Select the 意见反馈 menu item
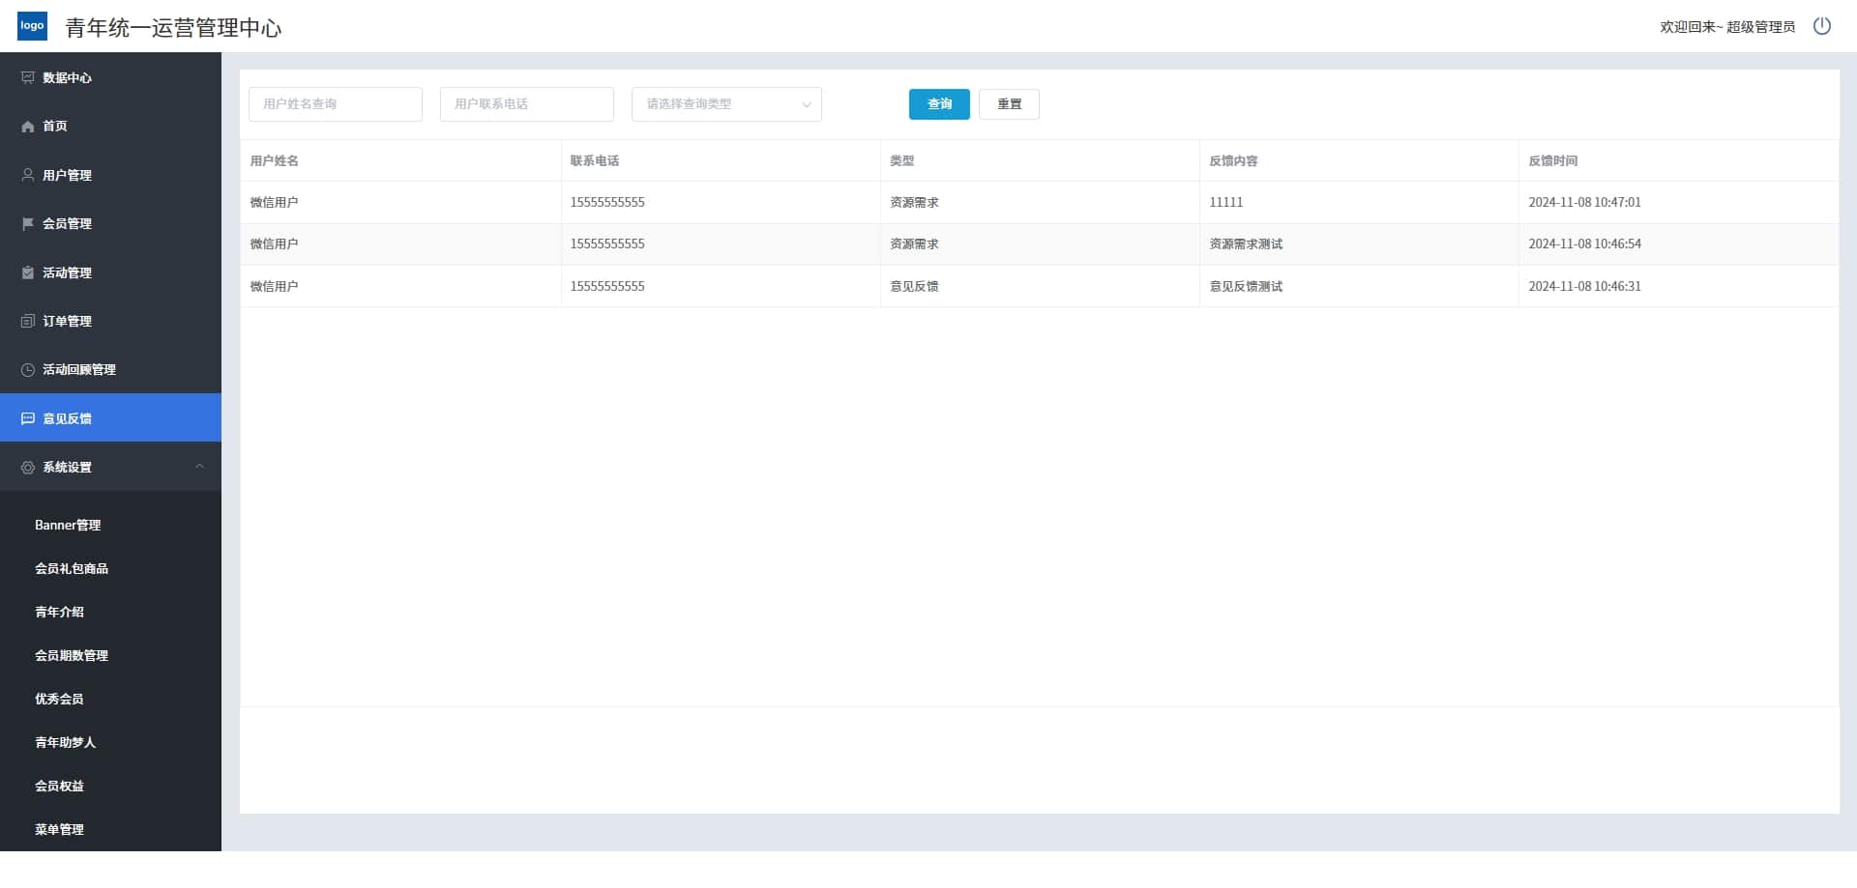1857x888 pixels. coord(110,418)
